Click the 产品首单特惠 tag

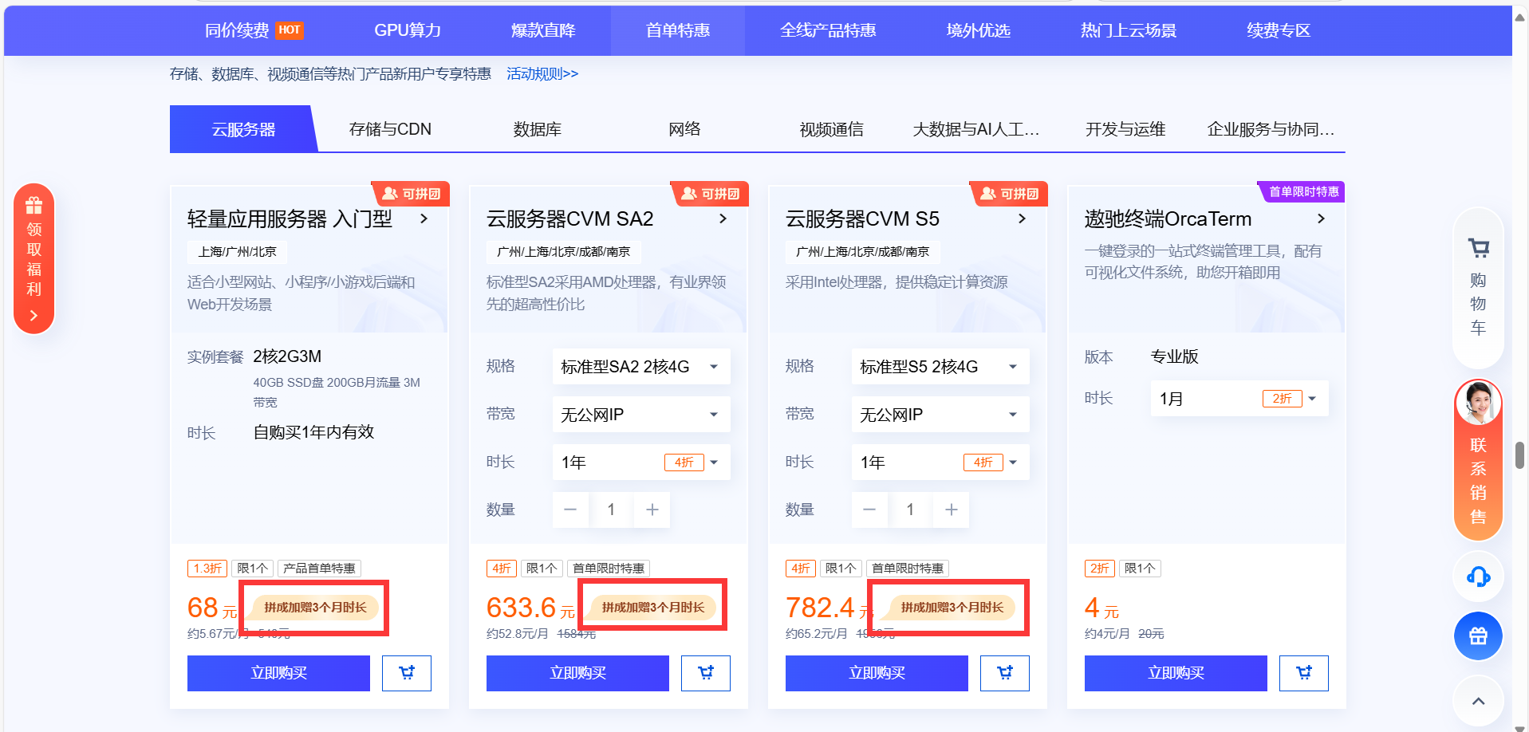[319, 569]
